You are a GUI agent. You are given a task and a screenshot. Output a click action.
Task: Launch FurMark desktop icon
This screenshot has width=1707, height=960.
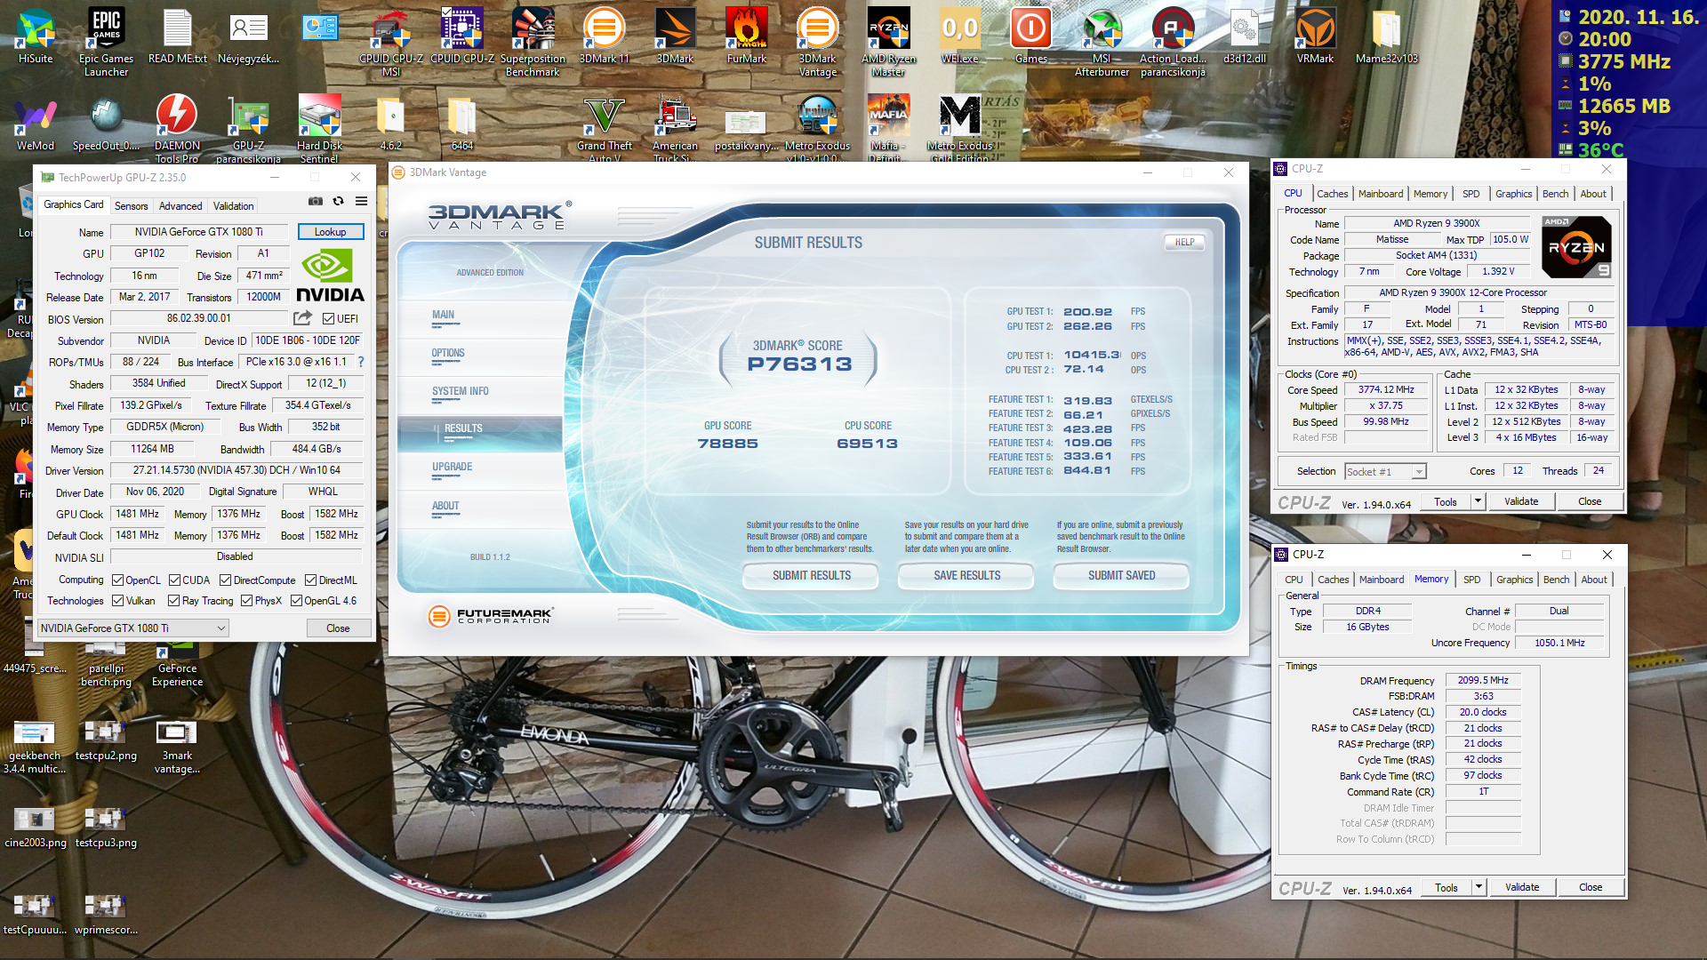click(x=746, y=36)
